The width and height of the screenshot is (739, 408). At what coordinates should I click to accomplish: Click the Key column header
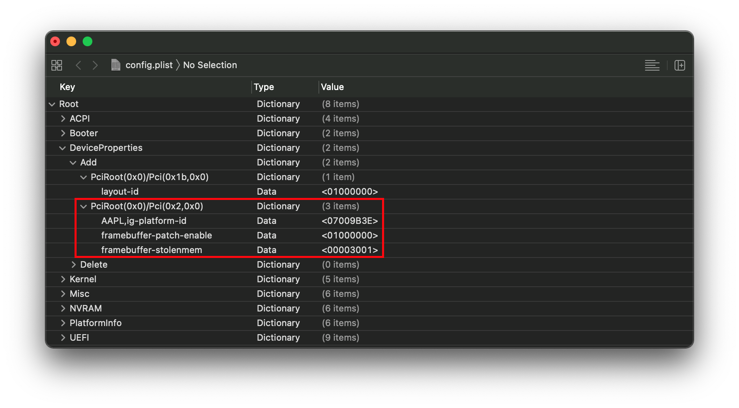pyautogui.click(x=67, y=87)
